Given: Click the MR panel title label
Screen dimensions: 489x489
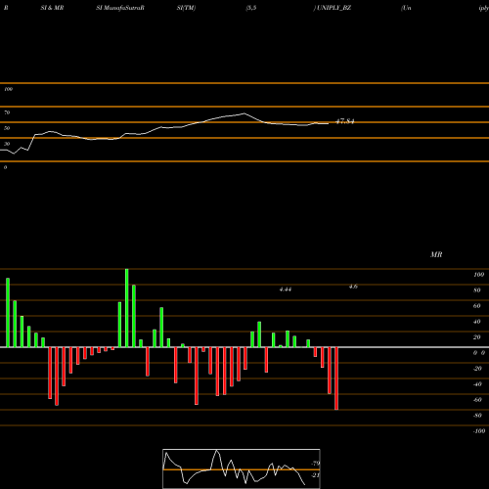Looking at the screenshot, I should (x=436, y=254).
